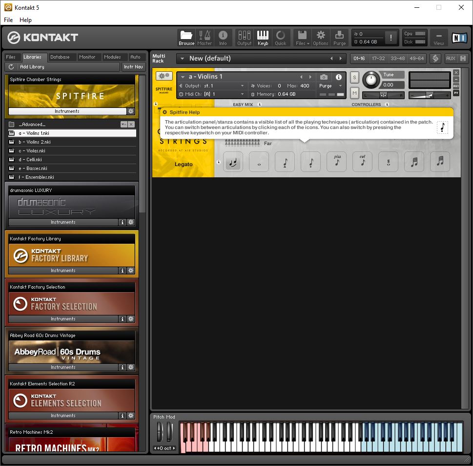
Task: Open the Master editor metronome icon
Action: click(205, 38)
